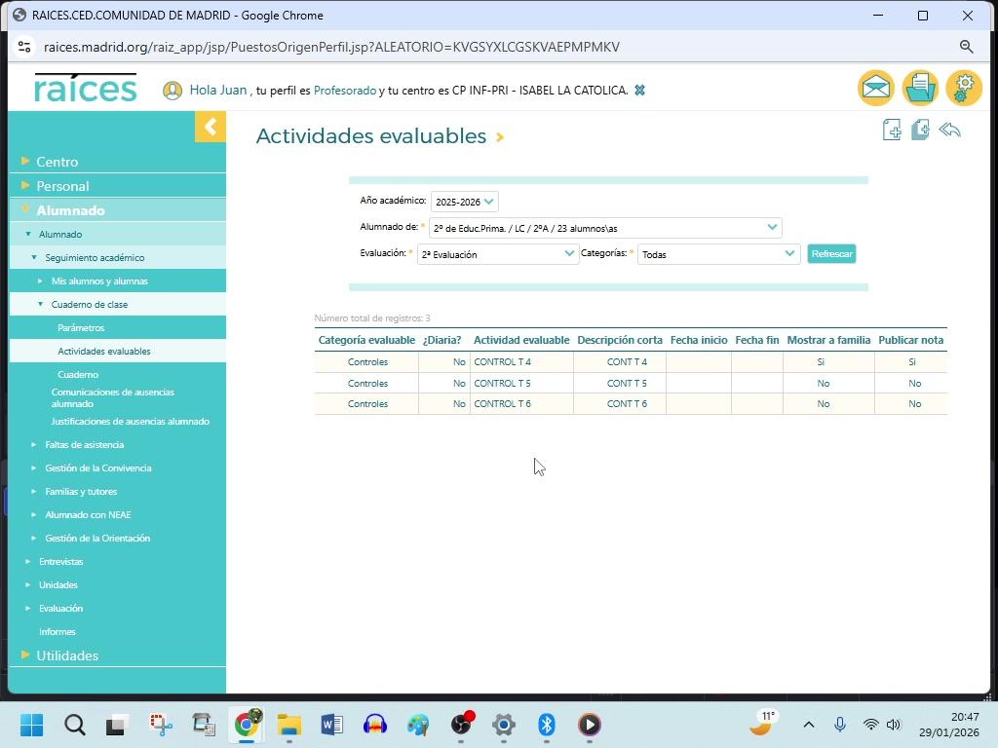
Task: Open the documents tray icon
Action: pos(920,88)
